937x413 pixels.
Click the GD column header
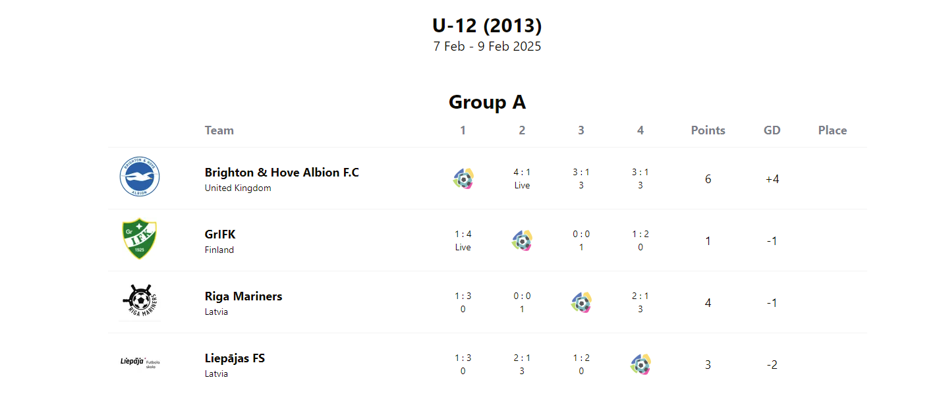click(x=772, y=130)
